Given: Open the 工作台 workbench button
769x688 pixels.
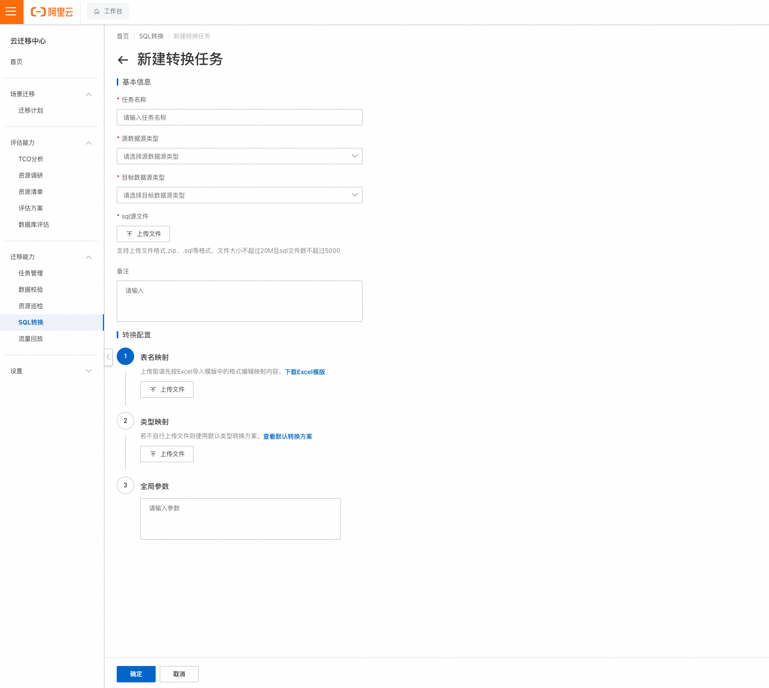Looking at the screenshot, I should click(x=108, y=11).
